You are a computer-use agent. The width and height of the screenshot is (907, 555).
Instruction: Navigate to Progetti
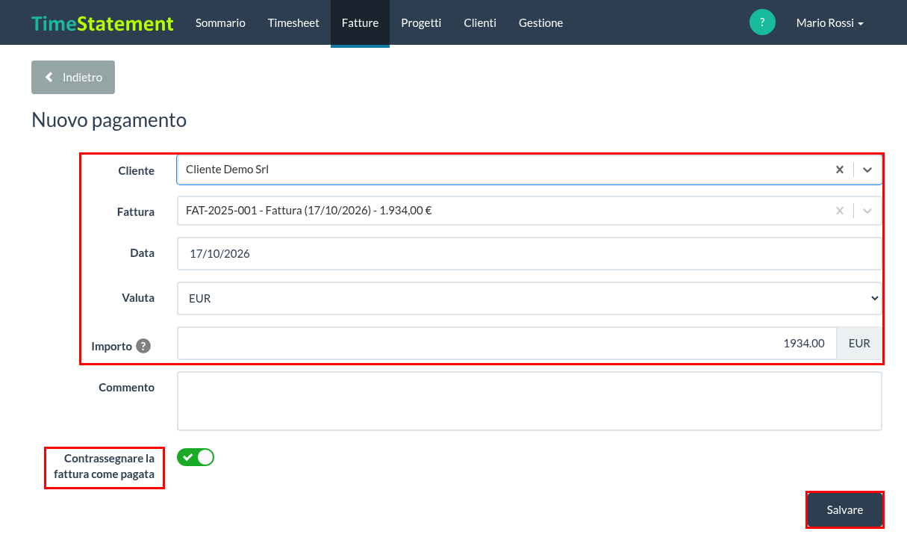421,22
